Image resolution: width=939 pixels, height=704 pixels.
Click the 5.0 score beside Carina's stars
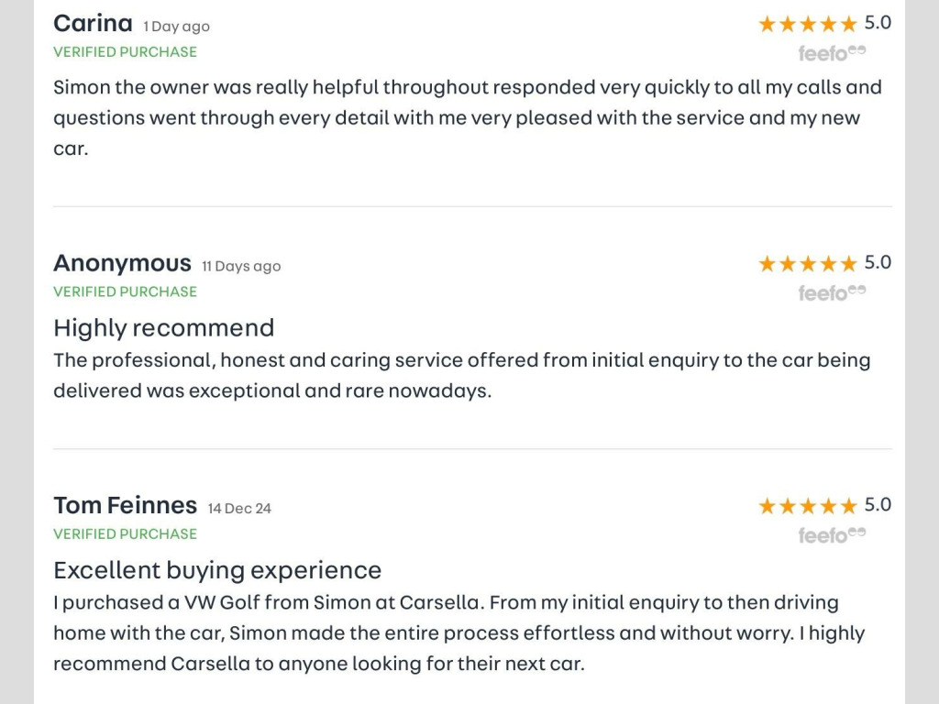878,23
